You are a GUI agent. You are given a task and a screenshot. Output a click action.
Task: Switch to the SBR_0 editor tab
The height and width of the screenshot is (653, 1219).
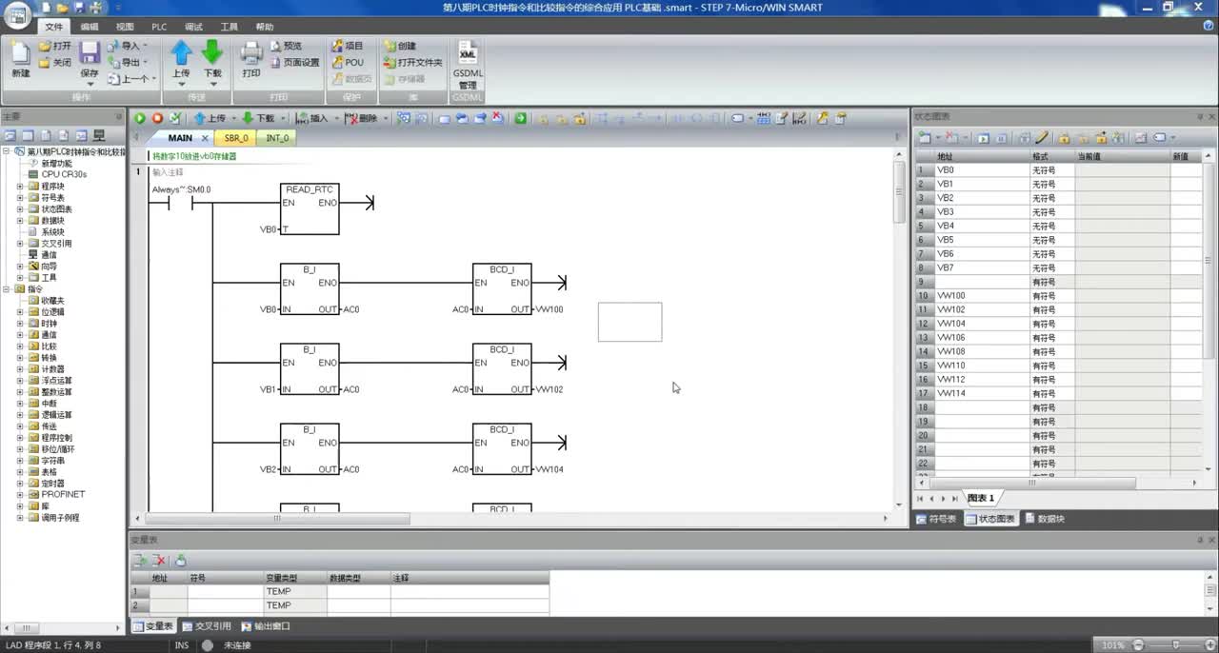click(235, 138)
